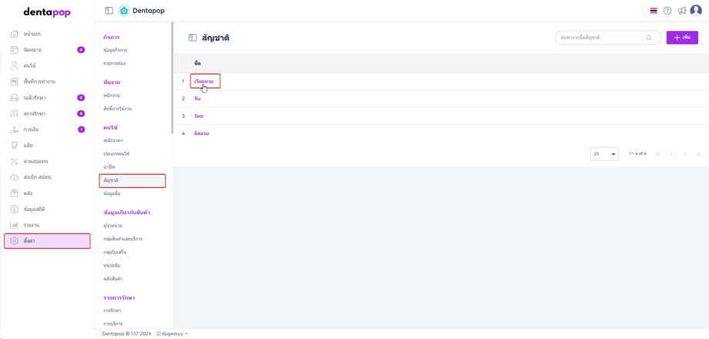Image resolution: width=709 pixels, height=339 pixels.
Task: Click the magnifier search icon
Action: [x=649, y=38]
